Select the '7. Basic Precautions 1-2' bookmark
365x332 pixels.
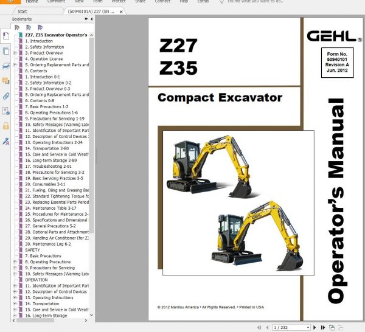click(47, 106)
